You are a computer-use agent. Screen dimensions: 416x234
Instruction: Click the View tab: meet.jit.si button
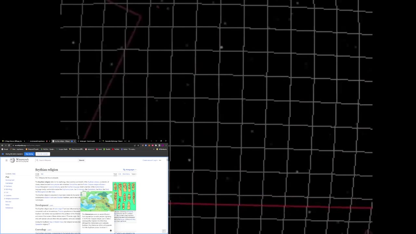tap(43, 154)
